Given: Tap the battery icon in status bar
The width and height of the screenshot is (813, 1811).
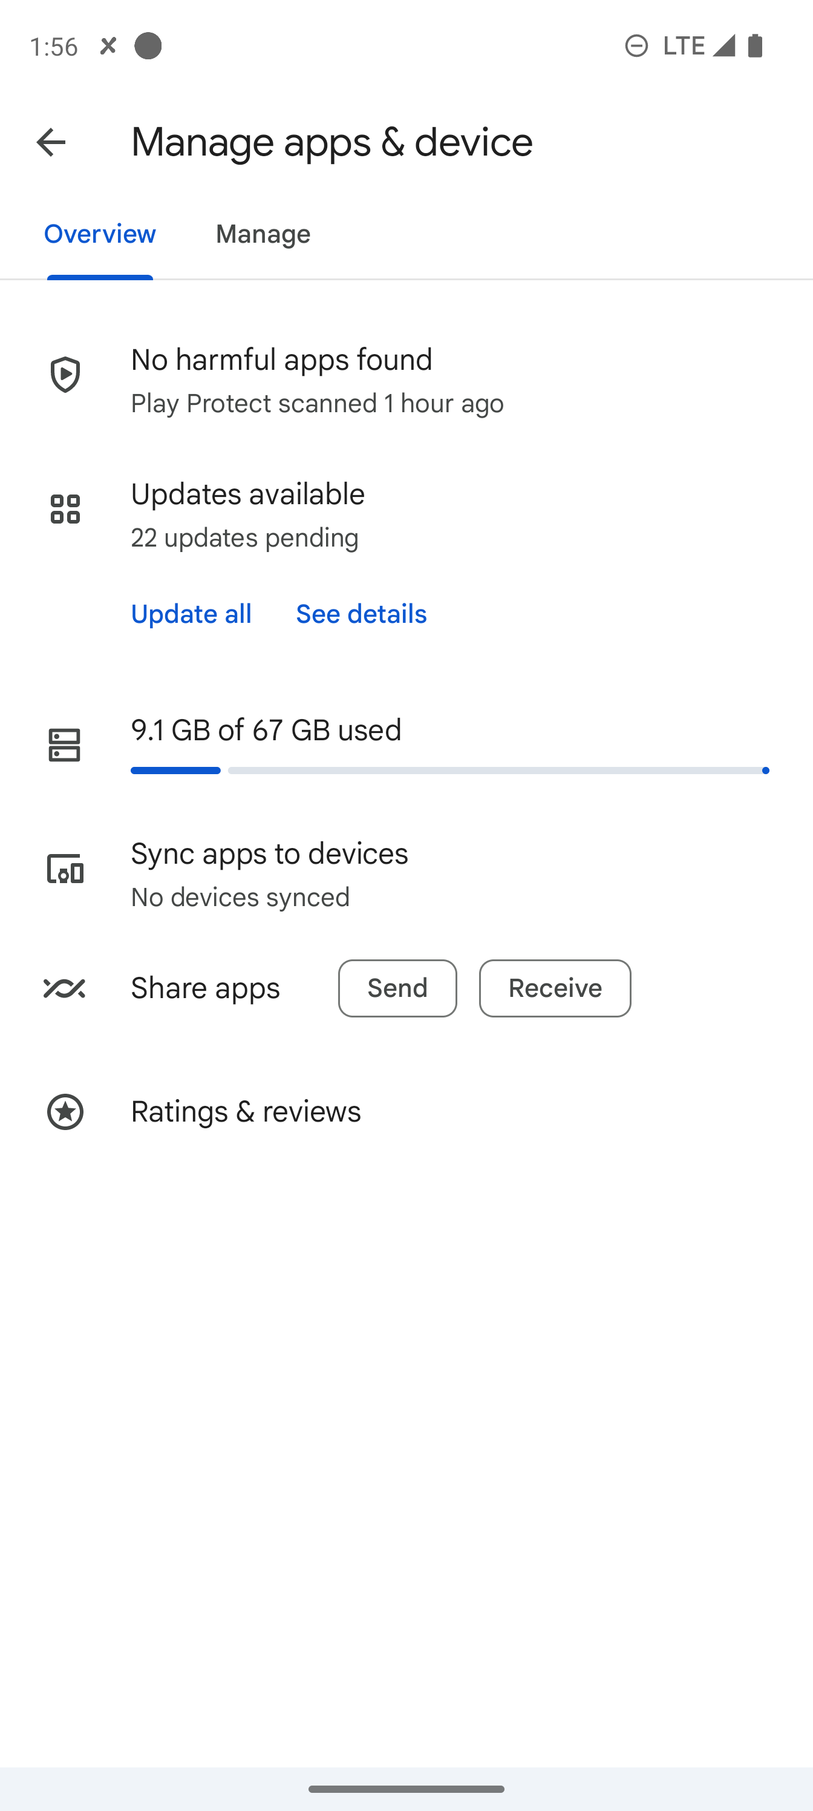Looking at the screenshot, I should 756,47.
